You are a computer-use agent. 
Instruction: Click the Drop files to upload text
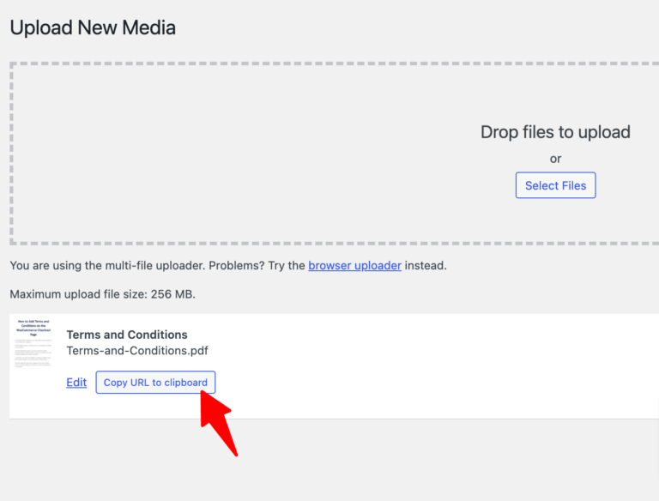[555, 132]
